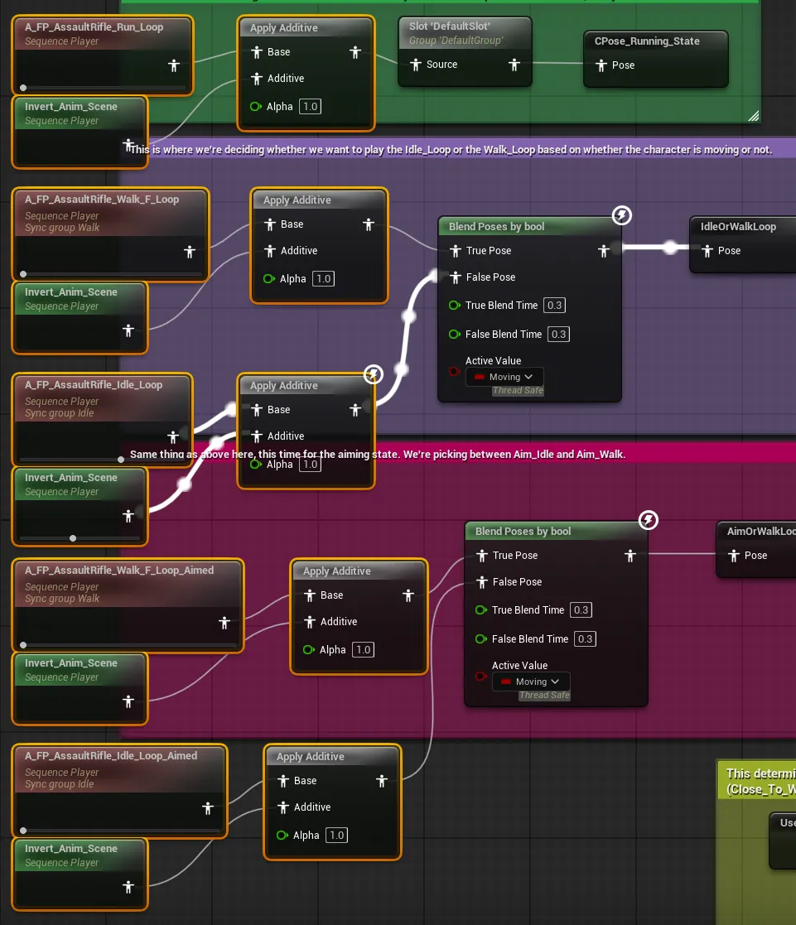Click output pin of Invert_Anim_Scene below Walk_F_Loop
796x925 pixels.
tap(128, 330)
